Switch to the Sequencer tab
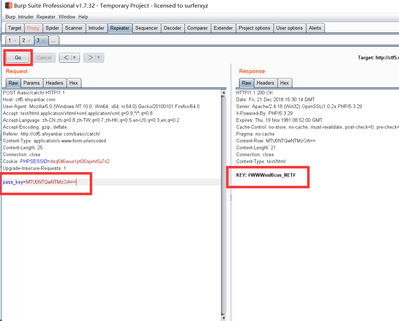 [146, 28]
